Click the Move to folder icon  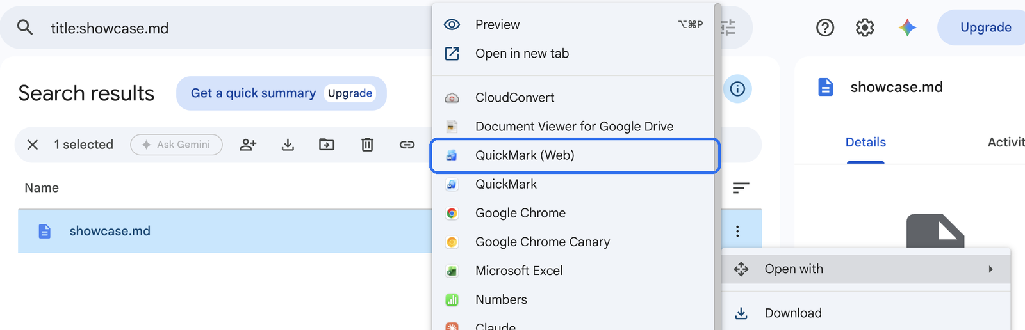pos(327,145)
